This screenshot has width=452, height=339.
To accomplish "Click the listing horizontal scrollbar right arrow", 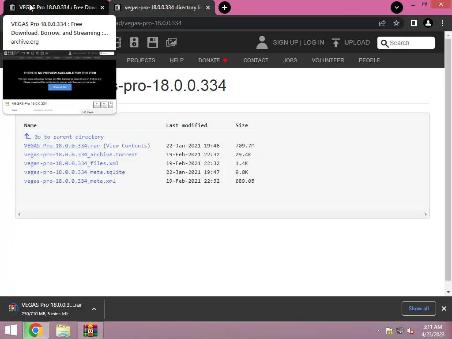I will tap(426, 214).
